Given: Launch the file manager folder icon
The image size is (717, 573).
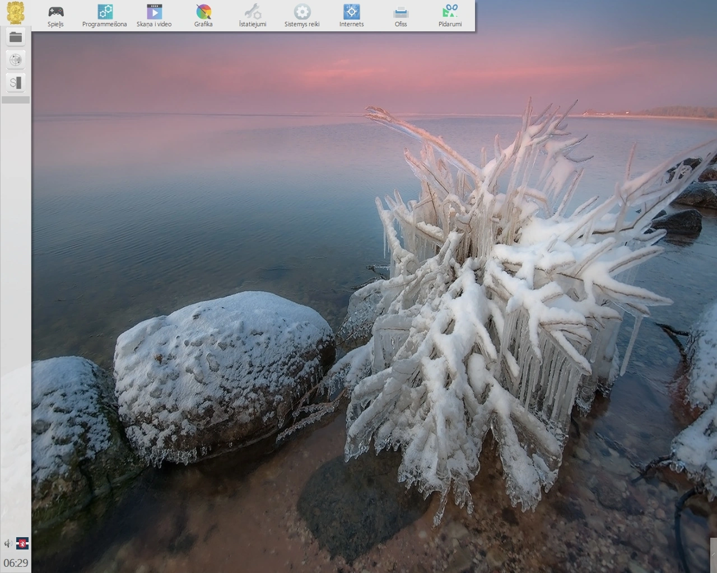Looking at the screenshot, I should (16, 37).
